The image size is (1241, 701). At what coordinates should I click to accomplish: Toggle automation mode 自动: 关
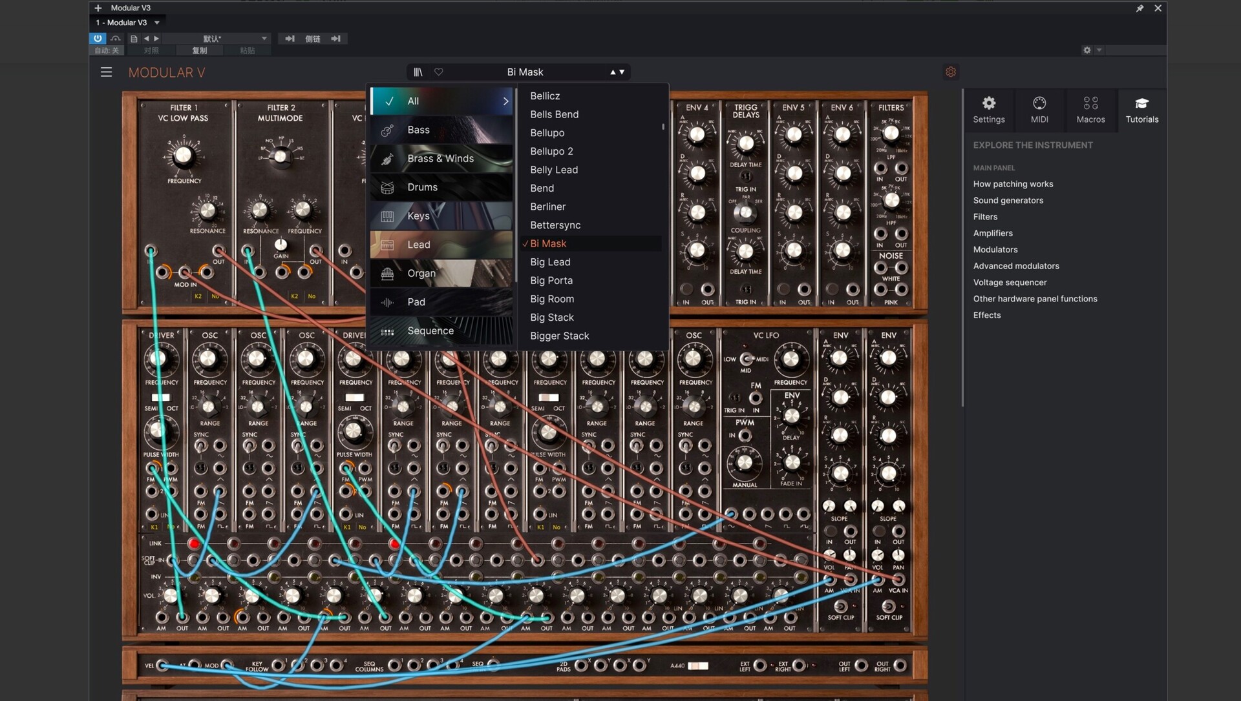[x=107, y=50]
